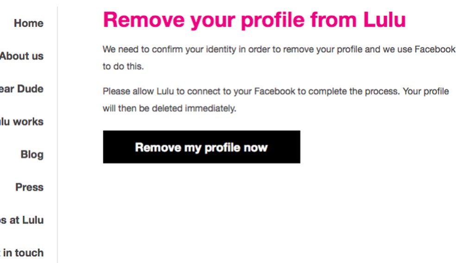
Task: Open the jobs at Lulu link
Action: tap(22, 220)
